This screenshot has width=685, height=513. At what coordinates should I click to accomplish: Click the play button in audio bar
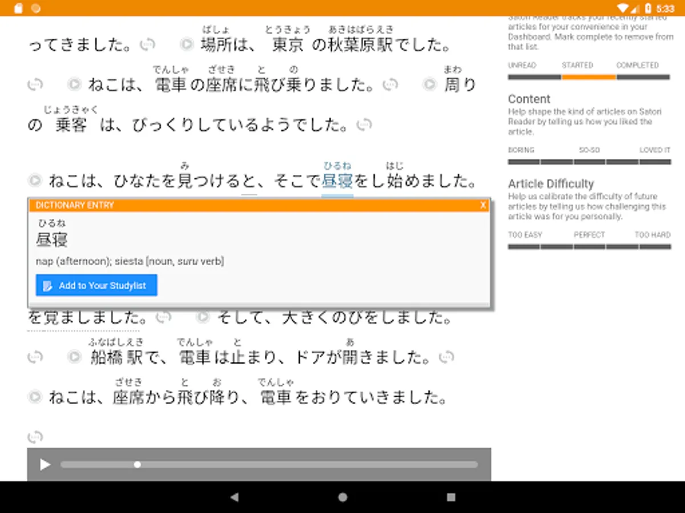(45, 465)
